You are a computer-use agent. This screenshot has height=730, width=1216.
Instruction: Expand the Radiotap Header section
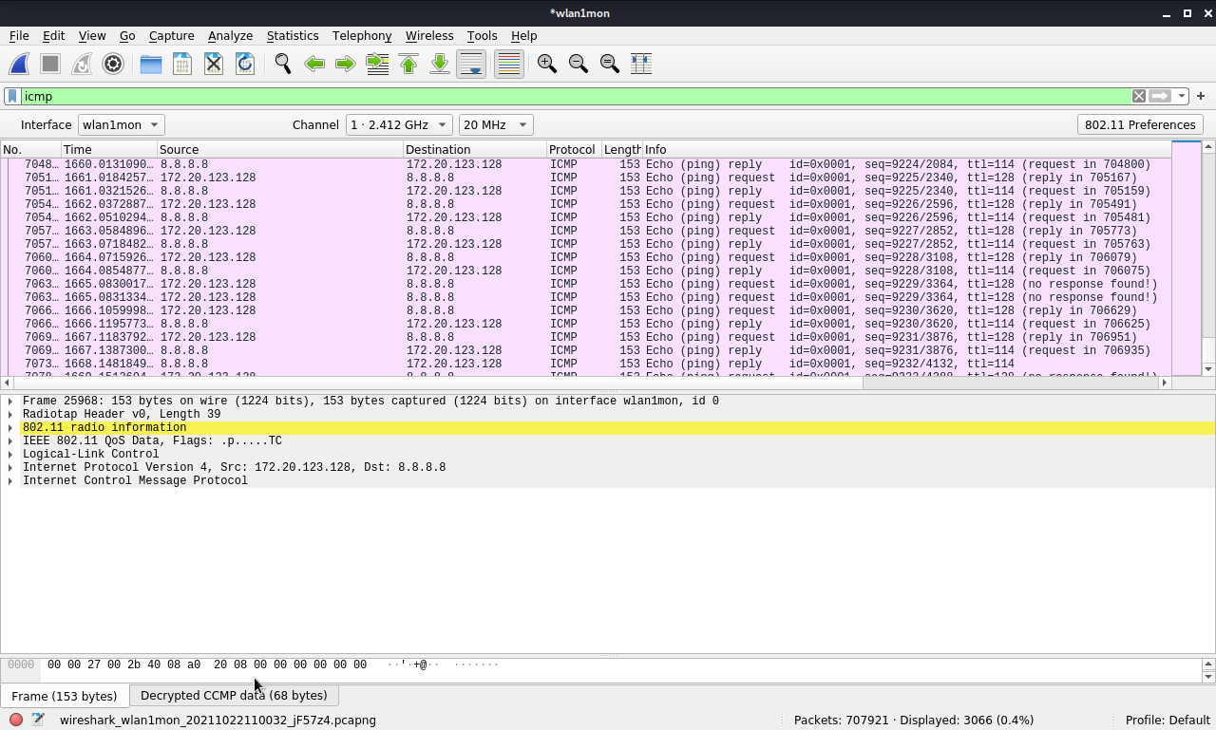pos(10,414)
